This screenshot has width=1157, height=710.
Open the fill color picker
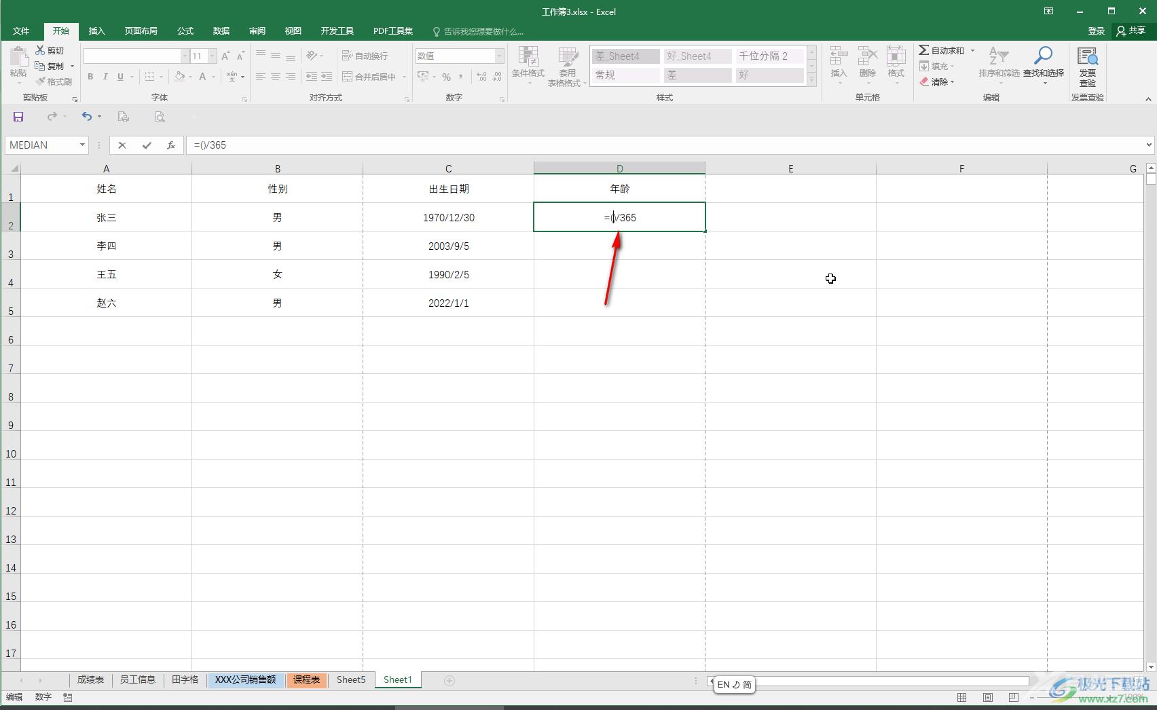tap(191, 77)
